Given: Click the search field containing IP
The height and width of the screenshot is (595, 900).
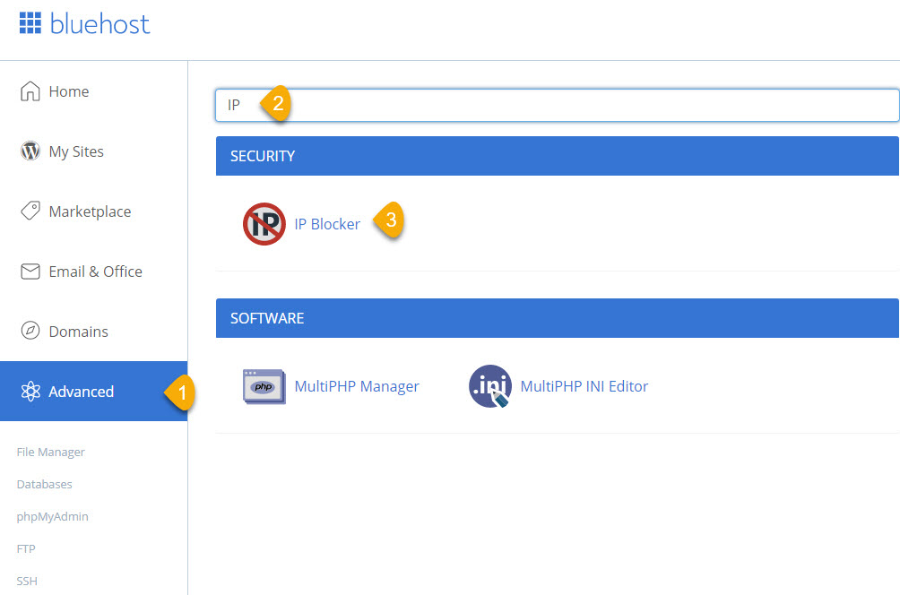Looking at the screenshot, I should coord(557,105).
